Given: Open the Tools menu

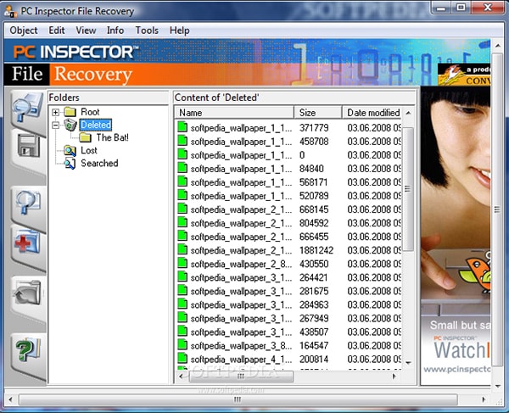Looking at the screenshot, I should [x=147, y=31].
